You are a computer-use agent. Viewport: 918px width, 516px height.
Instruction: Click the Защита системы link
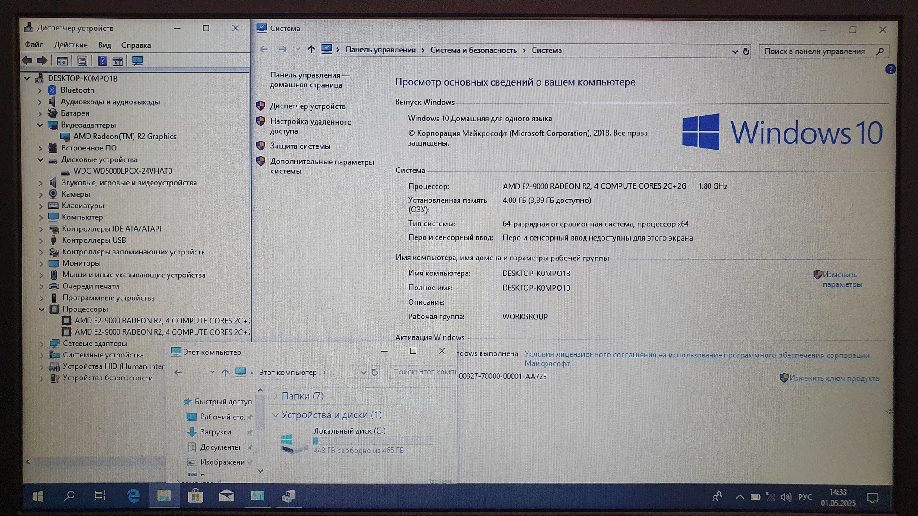pos(300,146)
